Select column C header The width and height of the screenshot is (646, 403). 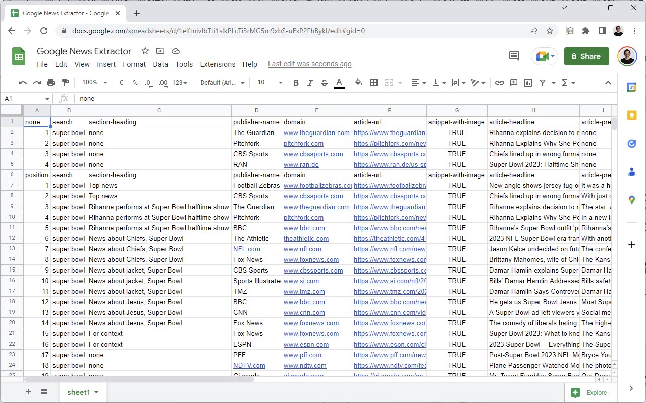click(159, 110)
